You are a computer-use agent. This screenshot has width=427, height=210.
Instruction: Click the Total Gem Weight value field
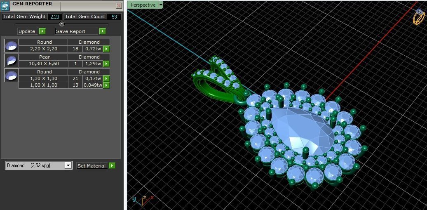click(x=55, y=17)
